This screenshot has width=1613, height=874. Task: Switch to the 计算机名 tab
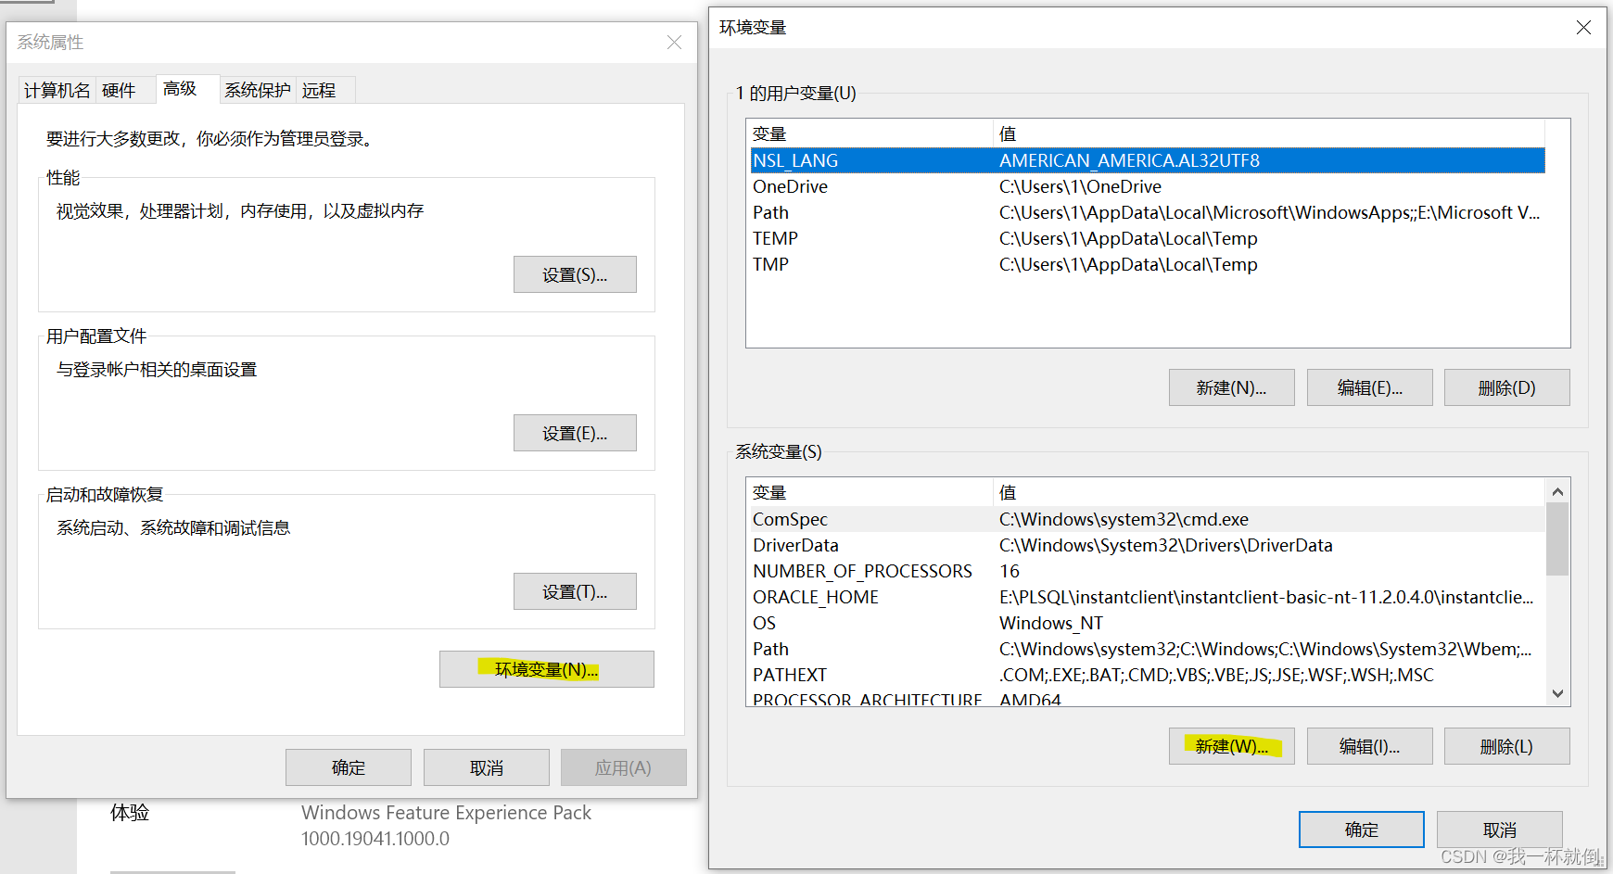click(x=56, y=89)
